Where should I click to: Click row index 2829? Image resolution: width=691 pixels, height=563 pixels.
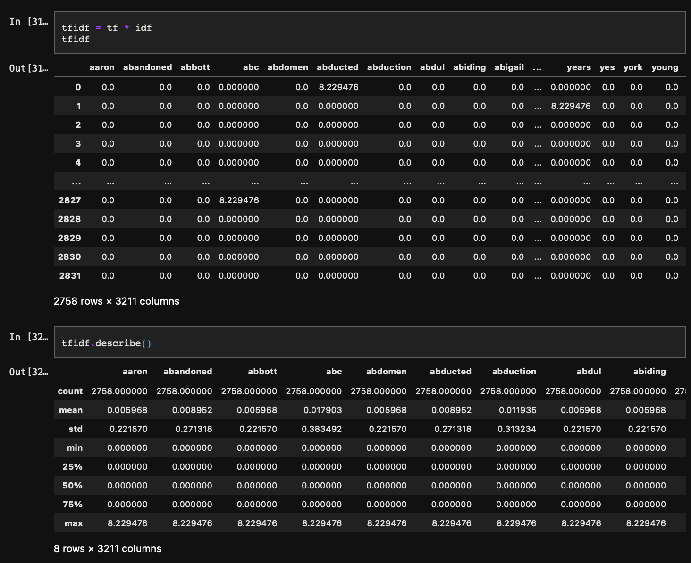[69, 238]
